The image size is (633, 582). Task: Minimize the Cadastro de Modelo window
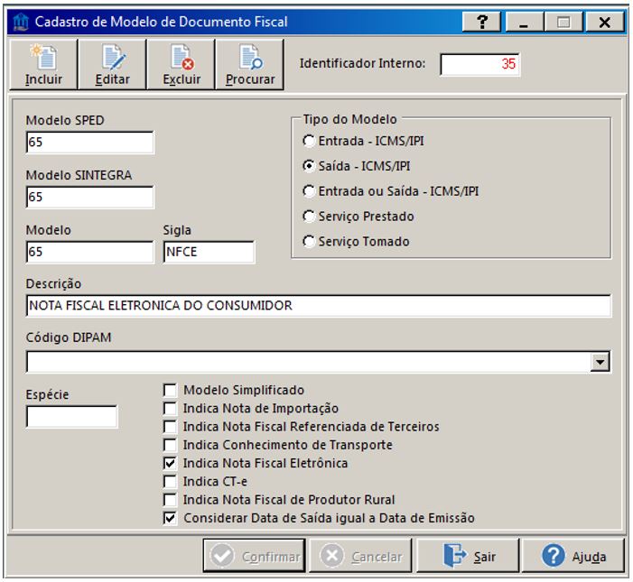tap(524, 22)
